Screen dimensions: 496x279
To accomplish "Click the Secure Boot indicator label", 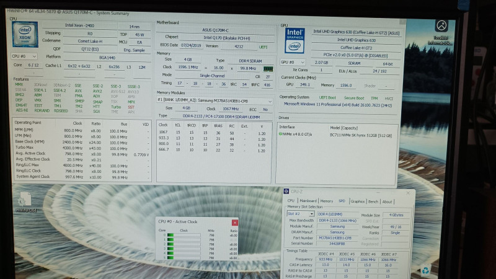I will tap(354, 98).
